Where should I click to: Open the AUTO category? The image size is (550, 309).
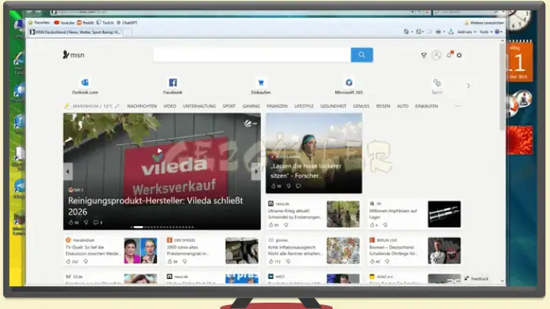point(403,106)
